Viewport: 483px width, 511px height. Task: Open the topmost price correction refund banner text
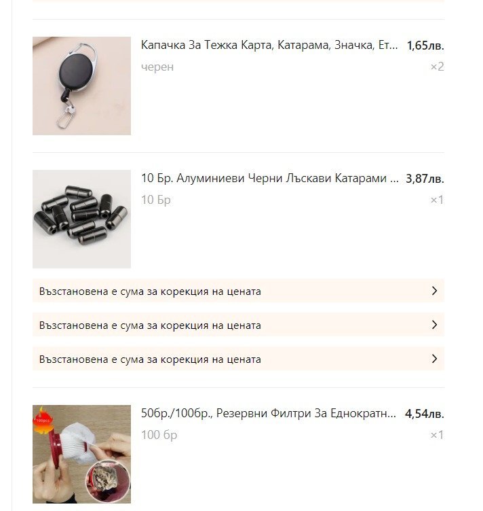pyautogui.click(x=150, y=292)
